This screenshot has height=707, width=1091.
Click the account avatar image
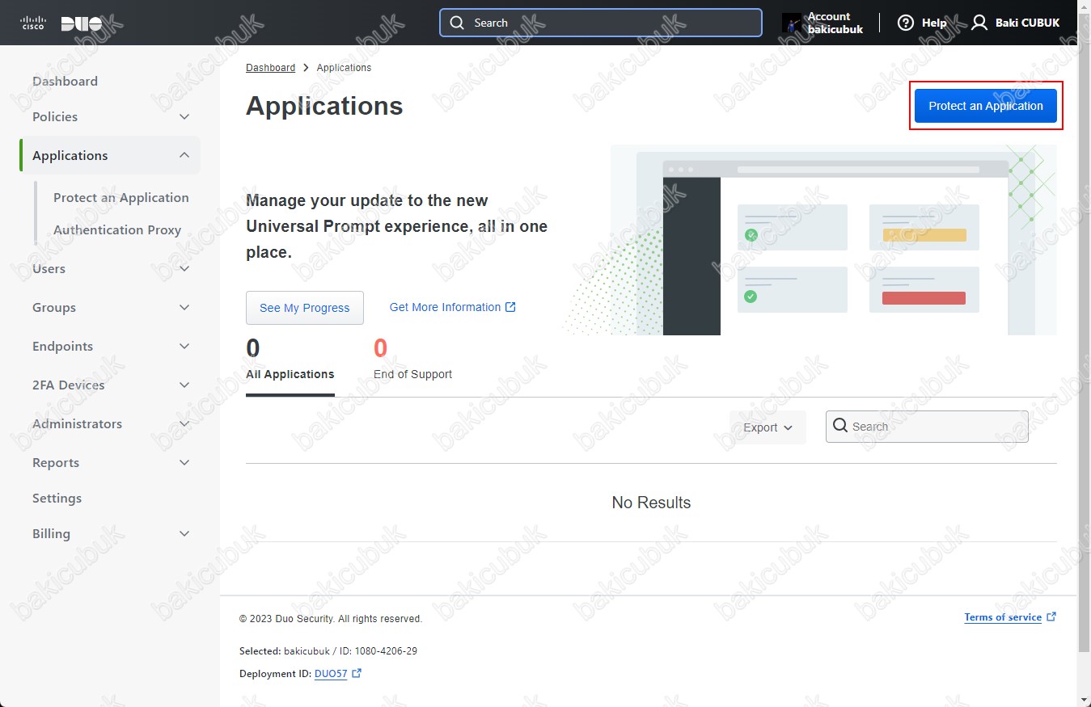point(792,23)
